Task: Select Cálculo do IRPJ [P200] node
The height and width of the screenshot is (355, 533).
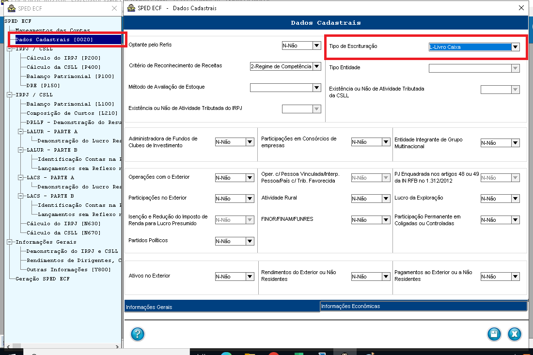Action: click(x=63, y=58)
